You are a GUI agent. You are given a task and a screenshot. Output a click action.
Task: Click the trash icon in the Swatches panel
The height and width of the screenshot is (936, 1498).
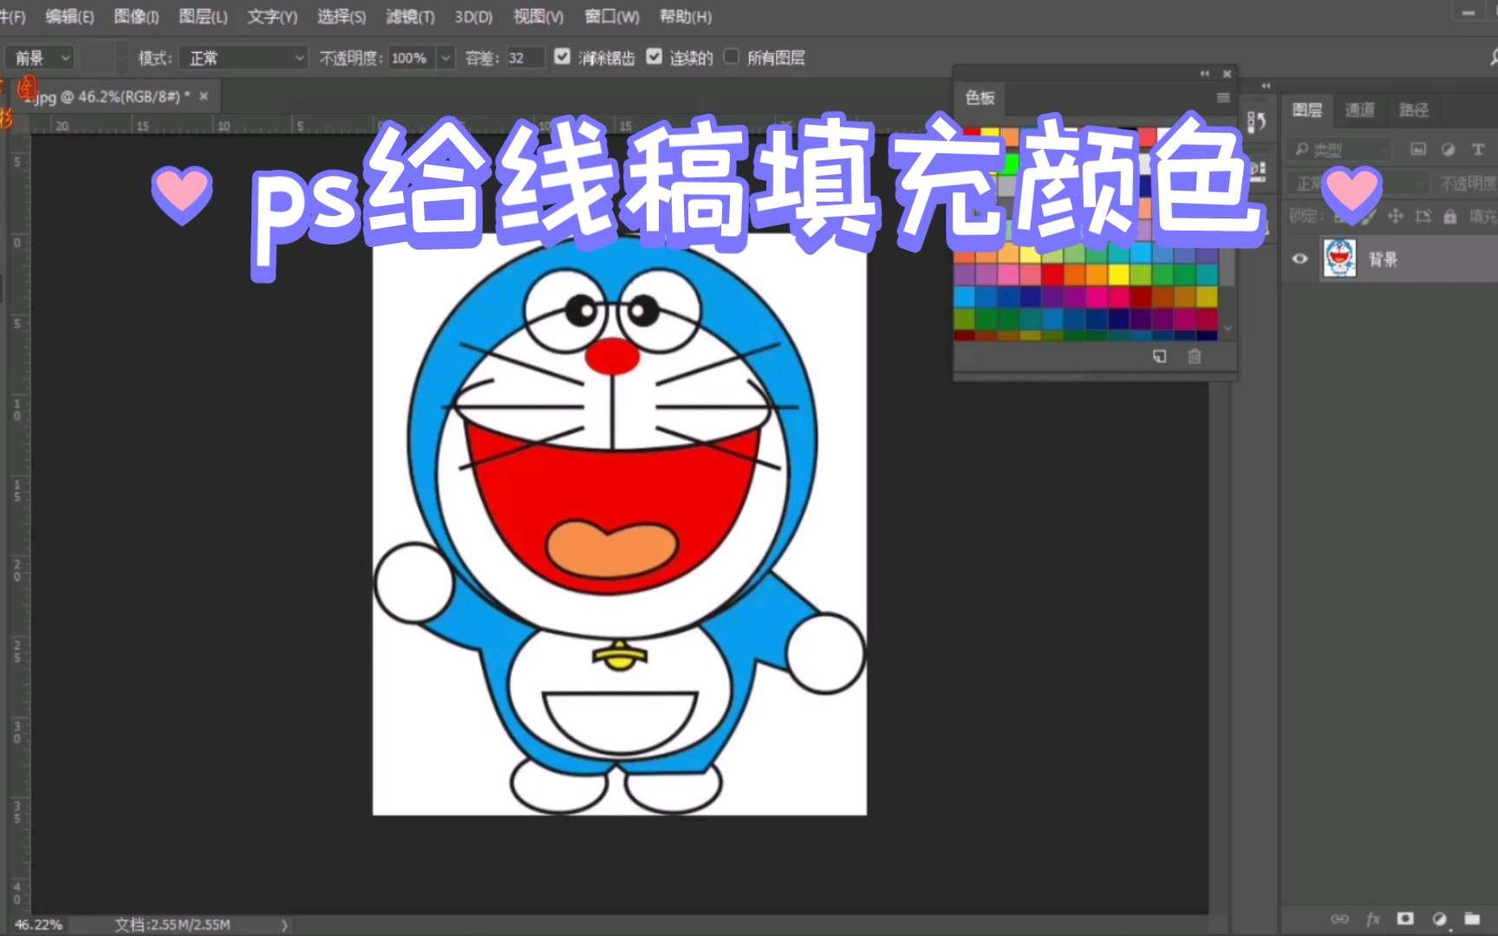1195,356
